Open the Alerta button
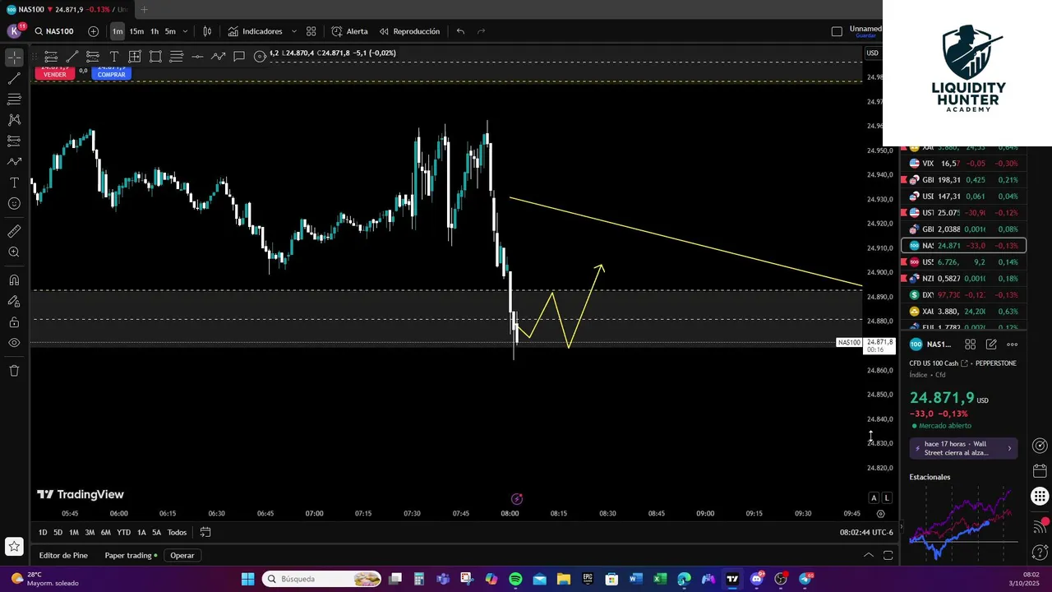The width and height of the screenshot is (1052, 592). pyautogui.click(x=350, y=31)
